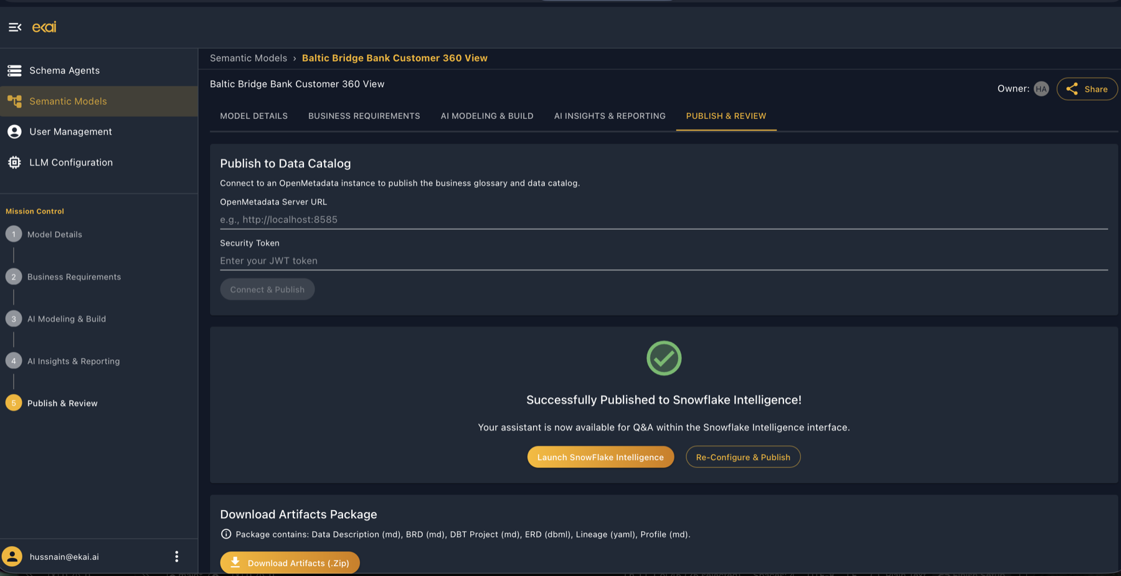Screen dimensions: 1121x576
Task: Open User Management person icon
Action: pos(14,131)
